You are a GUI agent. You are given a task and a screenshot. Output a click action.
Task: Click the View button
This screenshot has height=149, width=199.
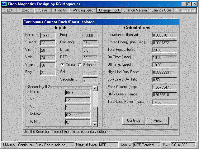[x=157, y=121]
